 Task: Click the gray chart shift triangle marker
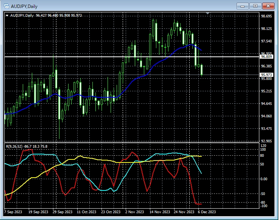[x=207, y=14]
